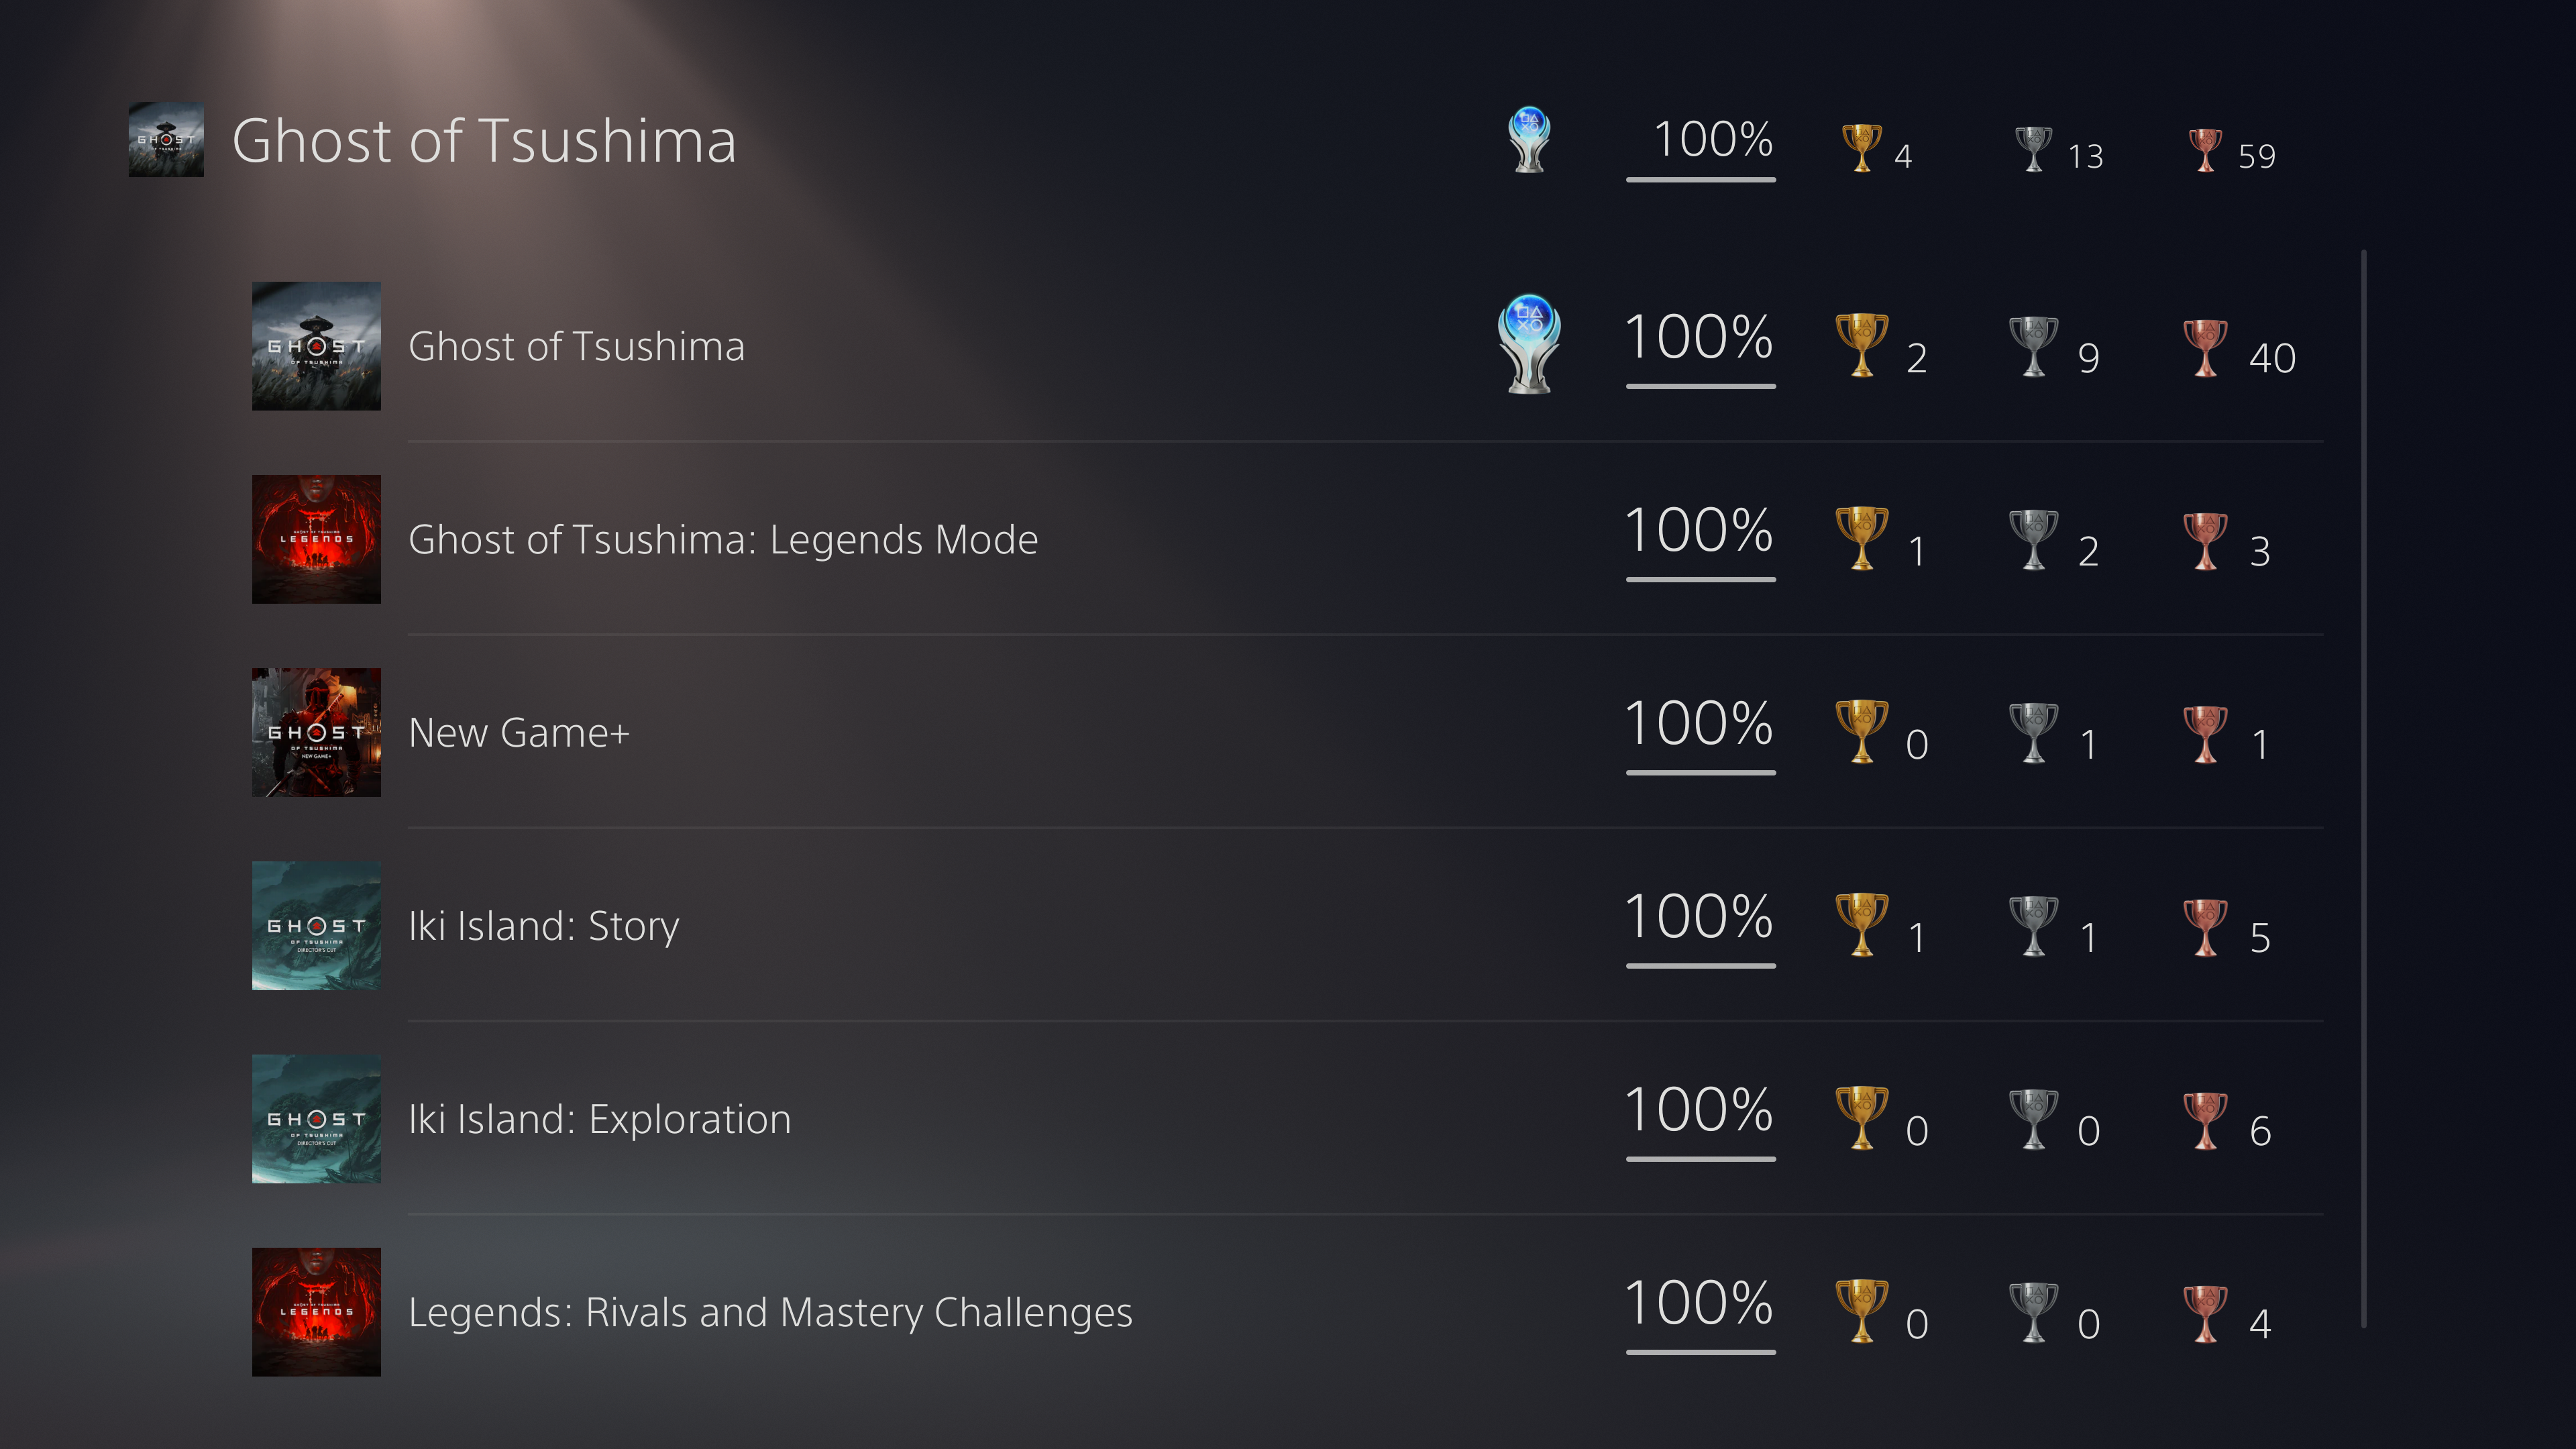2576x1449 pixels.
Task: Click the gold trophy in the Legends Mode row
Action: [1861, 539]
